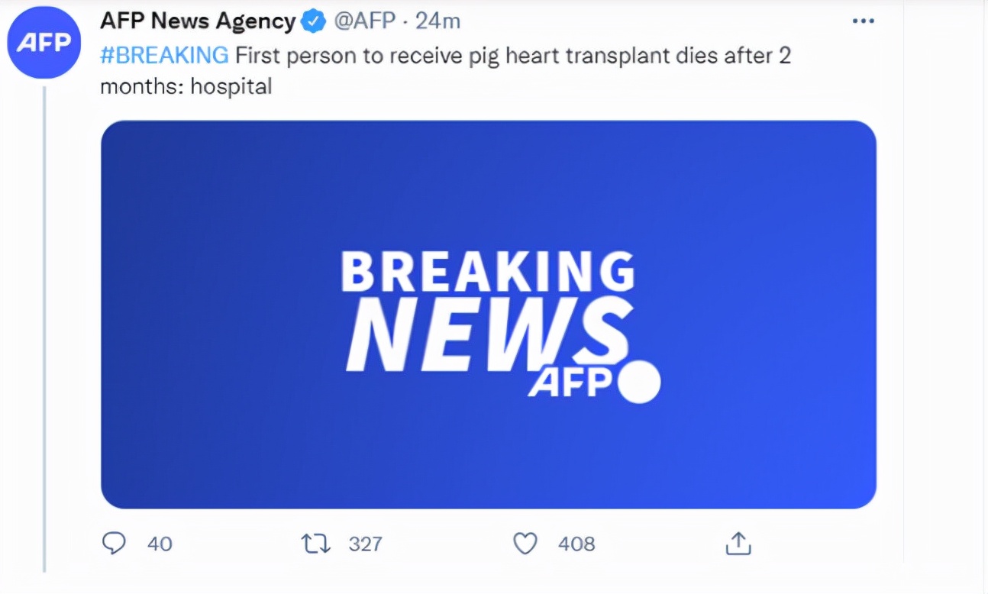Click the reply count showing 40

tap(157, 544)
